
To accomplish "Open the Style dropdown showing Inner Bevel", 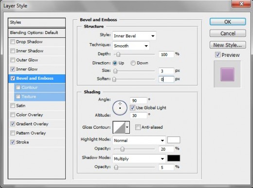I will (134, 36).
